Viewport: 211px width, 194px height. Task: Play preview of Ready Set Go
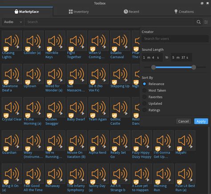pos(126,147)
